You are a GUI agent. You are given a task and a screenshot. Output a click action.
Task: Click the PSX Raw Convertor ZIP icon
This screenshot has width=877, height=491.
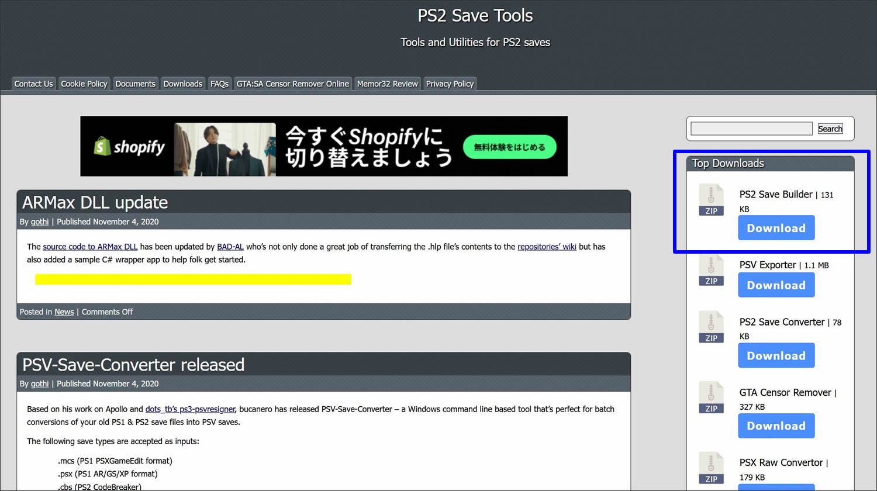pyautogui.click(x=711, y=468)
